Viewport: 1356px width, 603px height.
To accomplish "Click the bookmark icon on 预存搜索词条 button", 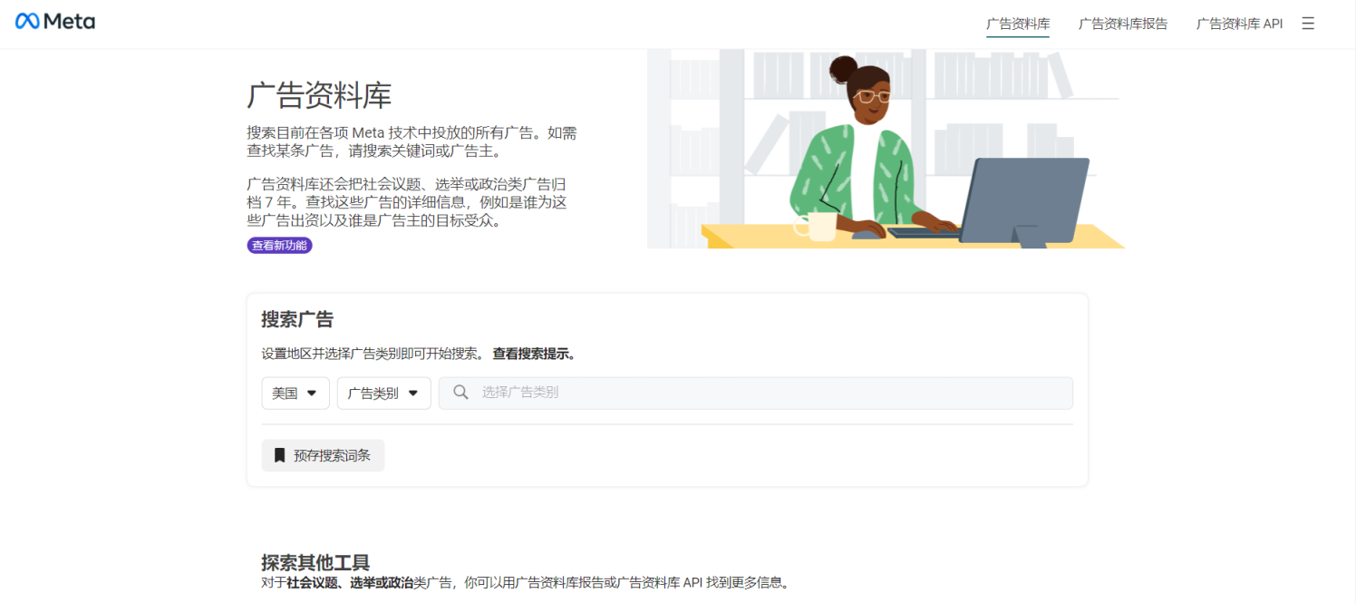I will 279,455.
